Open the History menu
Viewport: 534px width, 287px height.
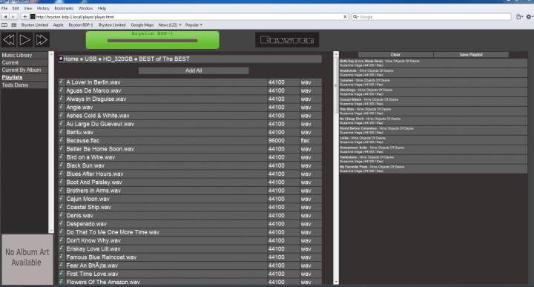(x=43, y=8)
